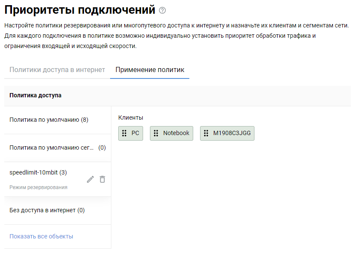The height and width of the screenshot is (253, 353).
Task: Delete the speedlimit-10mbit policy via trash icon
Action: (102, 179)
